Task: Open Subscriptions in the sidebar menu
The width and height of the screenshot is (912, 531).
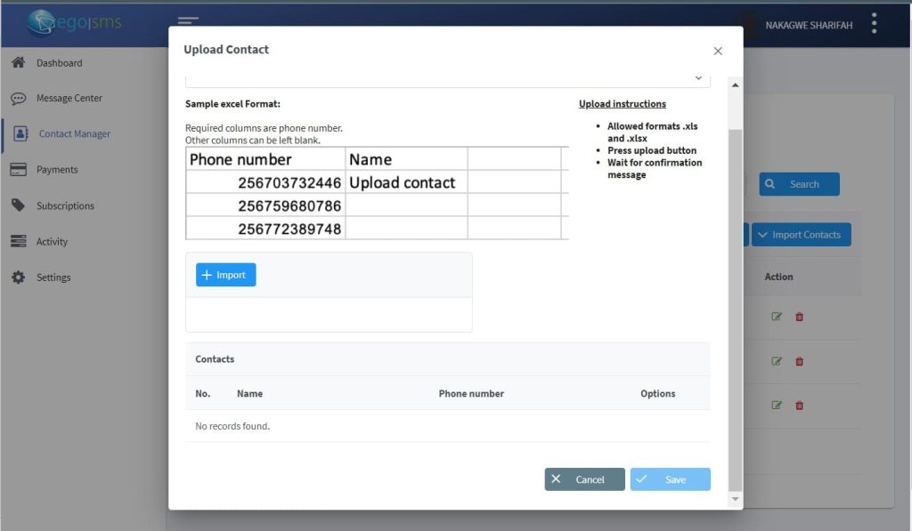Action: pos(65,206)
